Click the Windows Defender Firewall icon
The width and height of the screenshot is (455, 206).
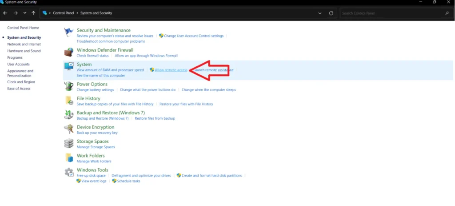coord(68,53)
